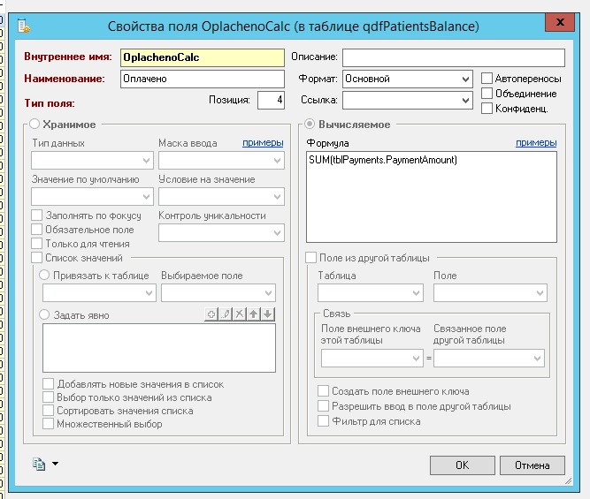Open the Формат dropdown list

(x=465, y=79)
